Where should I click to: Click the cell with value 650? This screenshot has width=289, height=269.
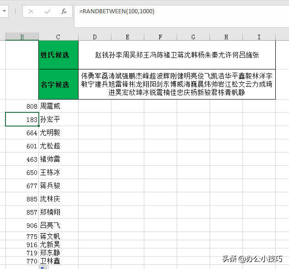(x=22, y=172)
